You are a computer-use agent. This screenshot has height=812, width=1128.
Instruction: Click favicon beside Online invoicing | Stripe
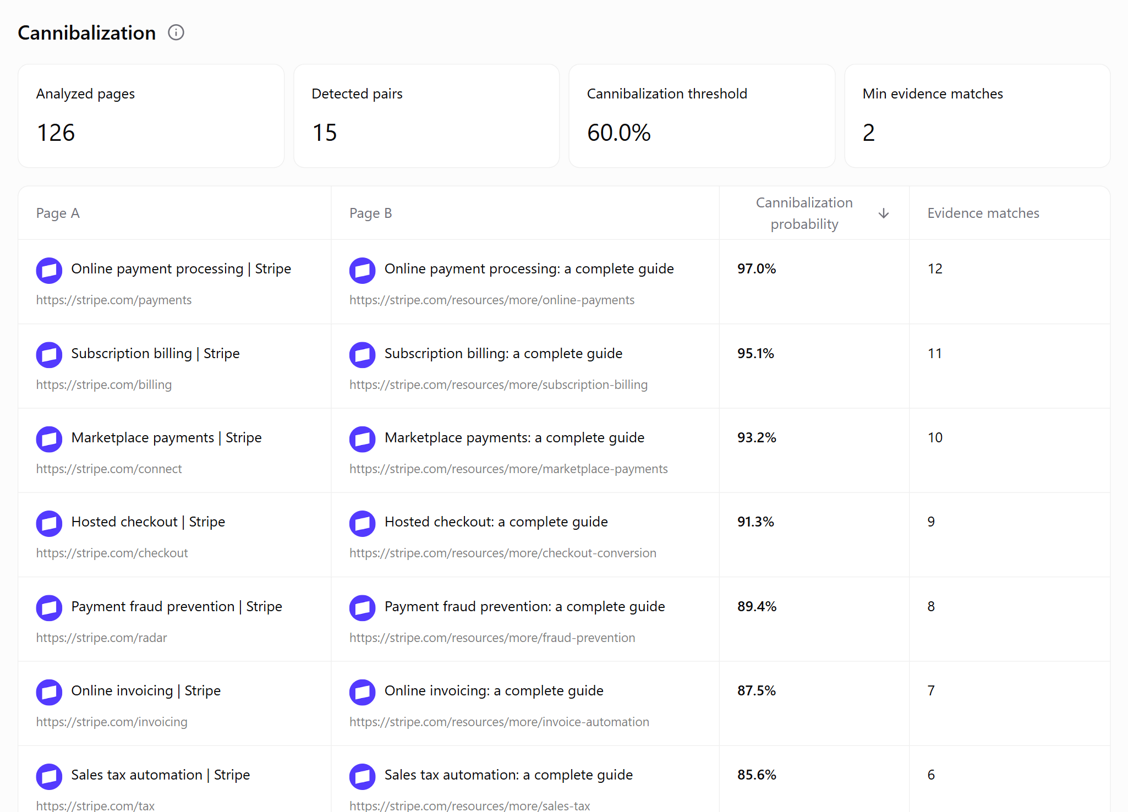pos(49,693)
